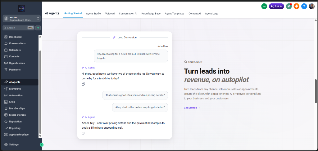Click the green phone dialer icon

click(x=264, y=6)
